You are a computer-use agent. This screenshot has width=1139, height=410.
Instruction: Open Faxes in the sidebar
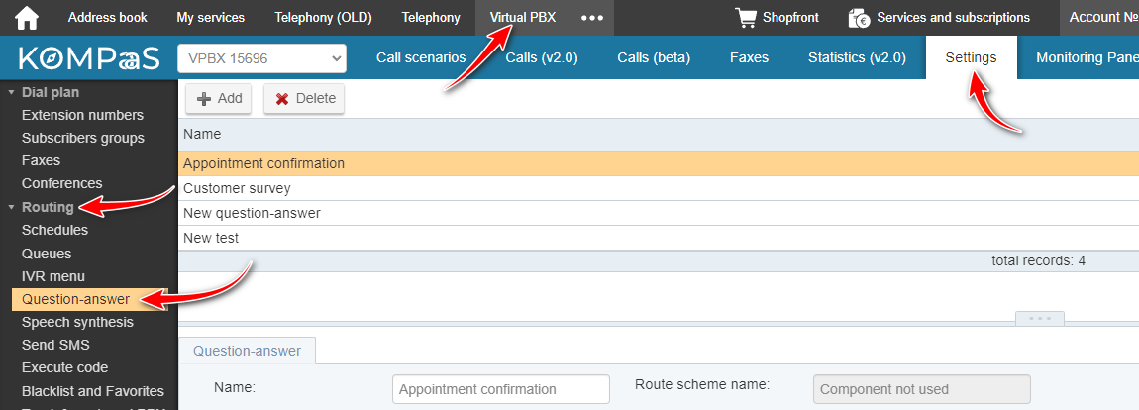pyautogui.click(x=41, y=160)
